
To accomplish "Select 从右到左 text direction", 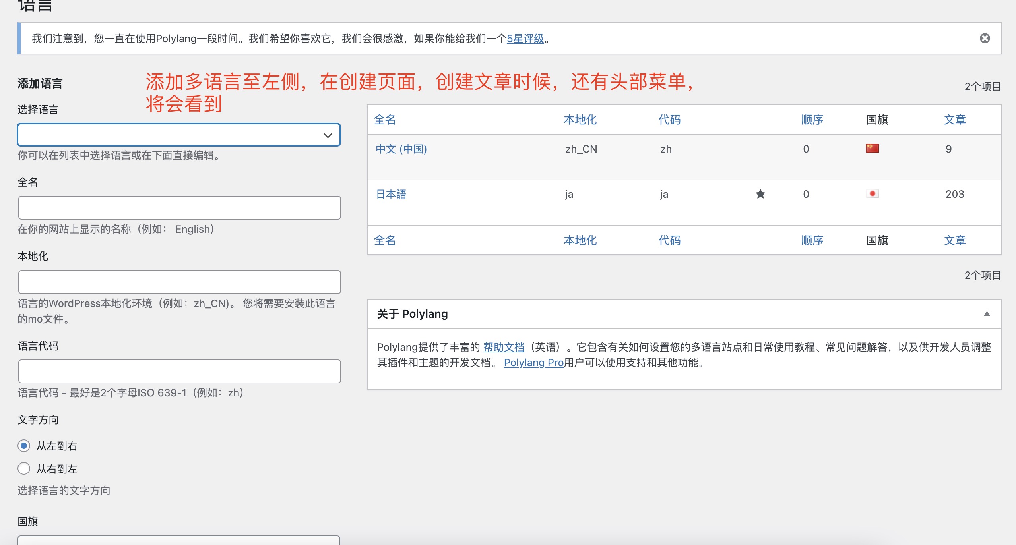I will click(24, 469).
